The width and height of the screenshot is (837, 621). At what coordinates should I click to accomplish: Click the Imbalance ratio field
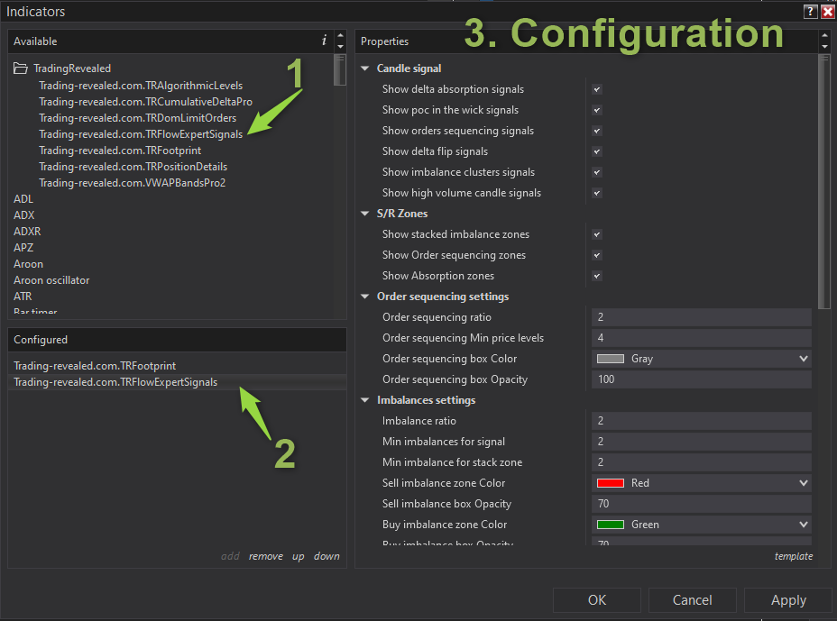pyautogui.click(x=702, y=421)
